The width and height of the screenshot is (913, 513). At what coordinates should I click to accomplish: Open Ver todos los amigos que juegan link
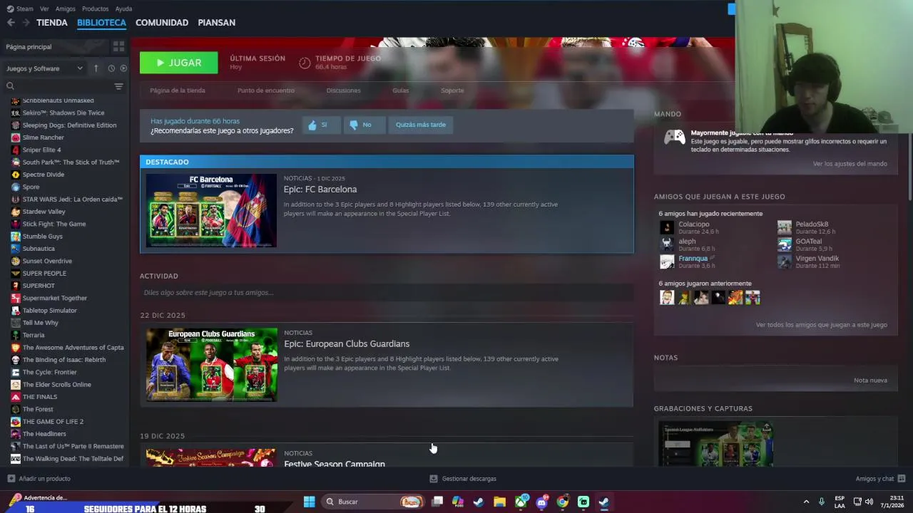pos(821,325)
